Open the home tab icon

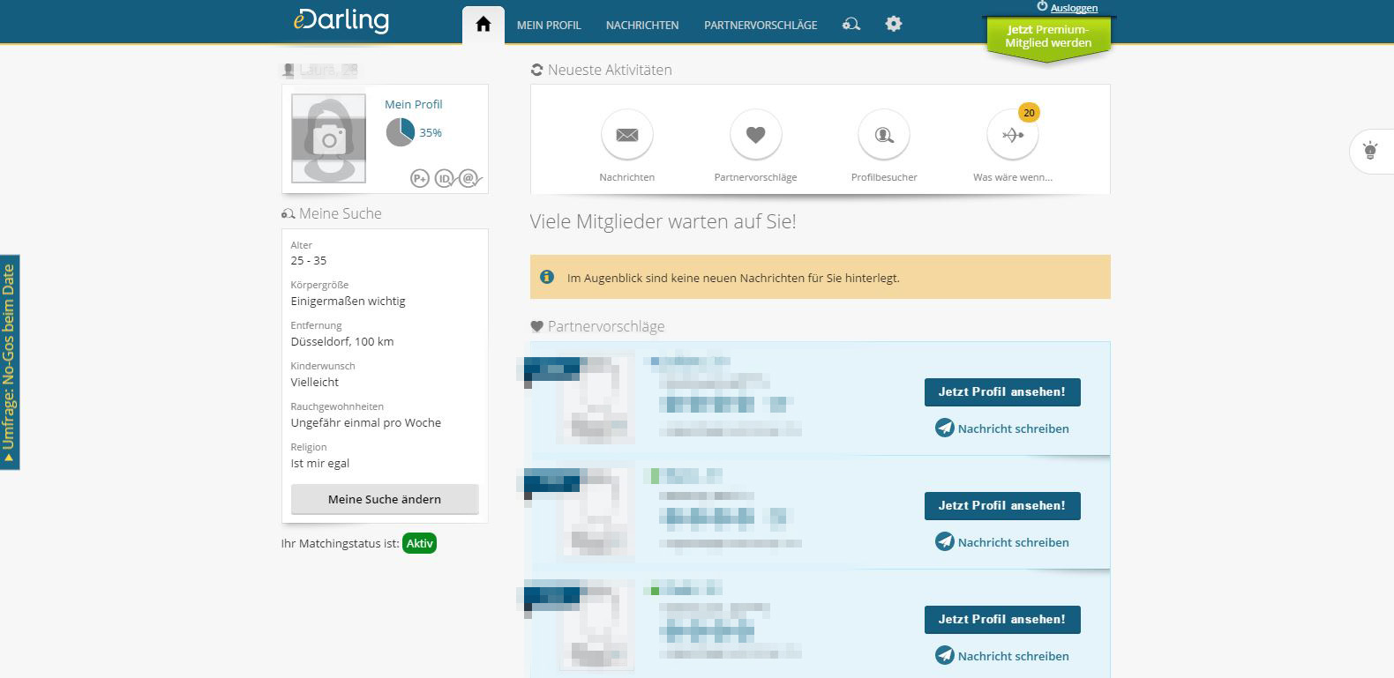(483, 25)
